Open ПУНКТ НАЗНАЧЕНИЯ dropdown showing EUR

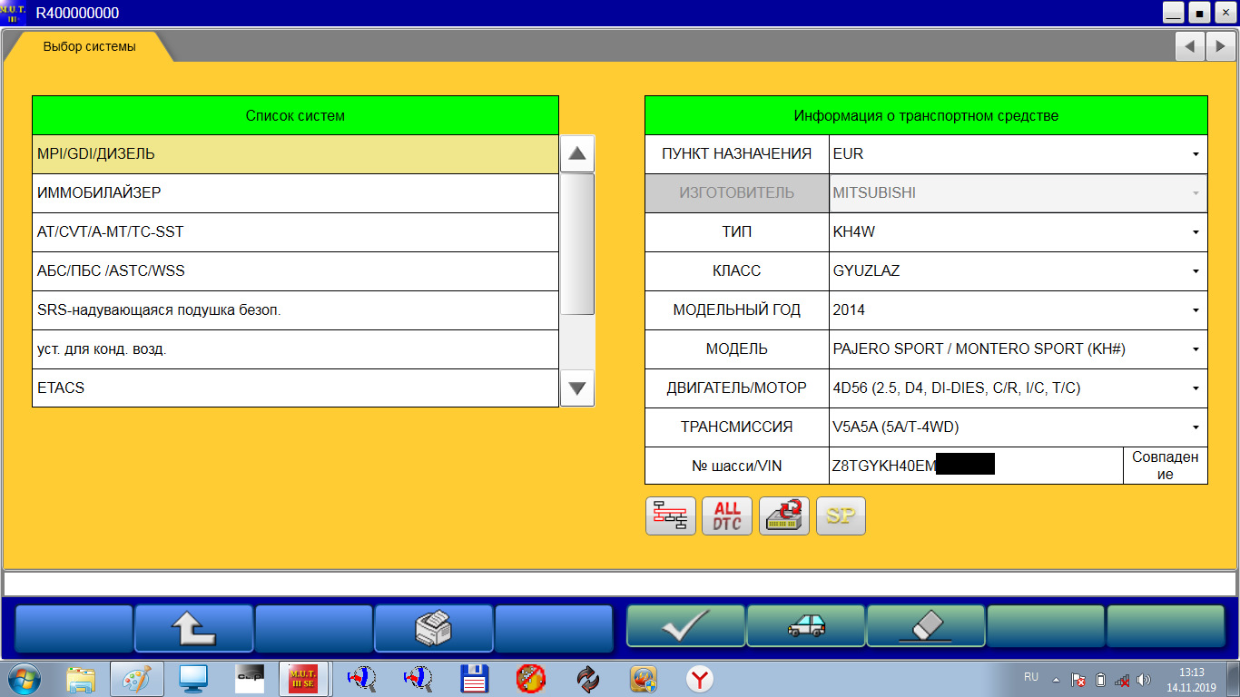tap(1019, 154)
